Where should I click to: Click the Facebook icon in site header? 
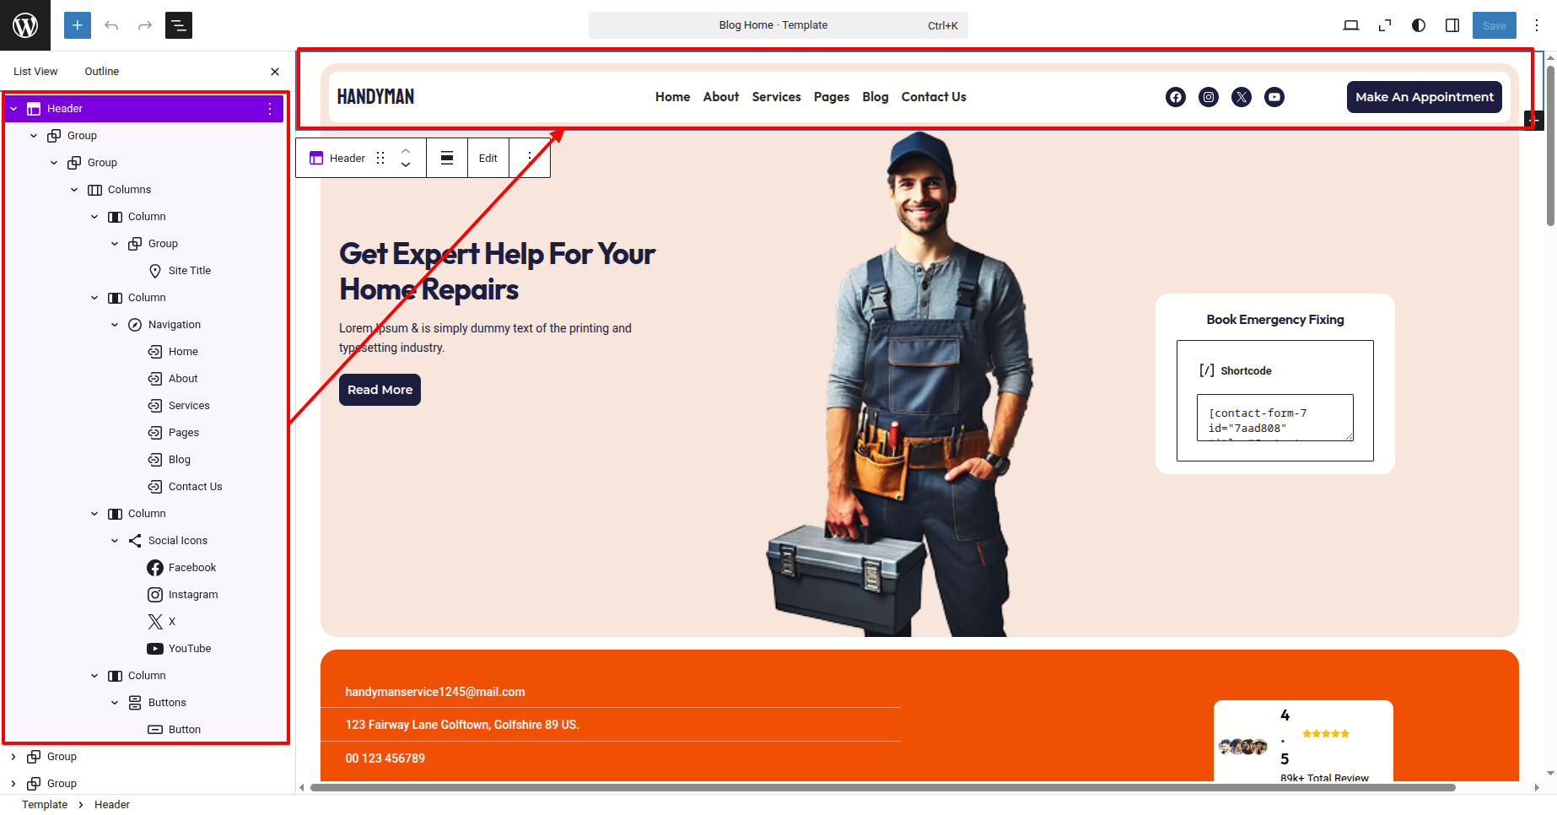1176,97
